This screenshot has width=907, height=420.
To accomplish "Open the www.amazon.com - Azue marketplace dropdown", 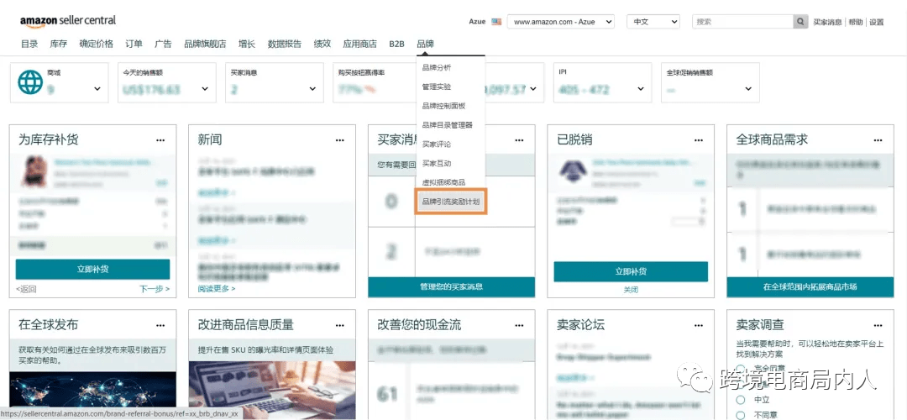I will (560, 22).
